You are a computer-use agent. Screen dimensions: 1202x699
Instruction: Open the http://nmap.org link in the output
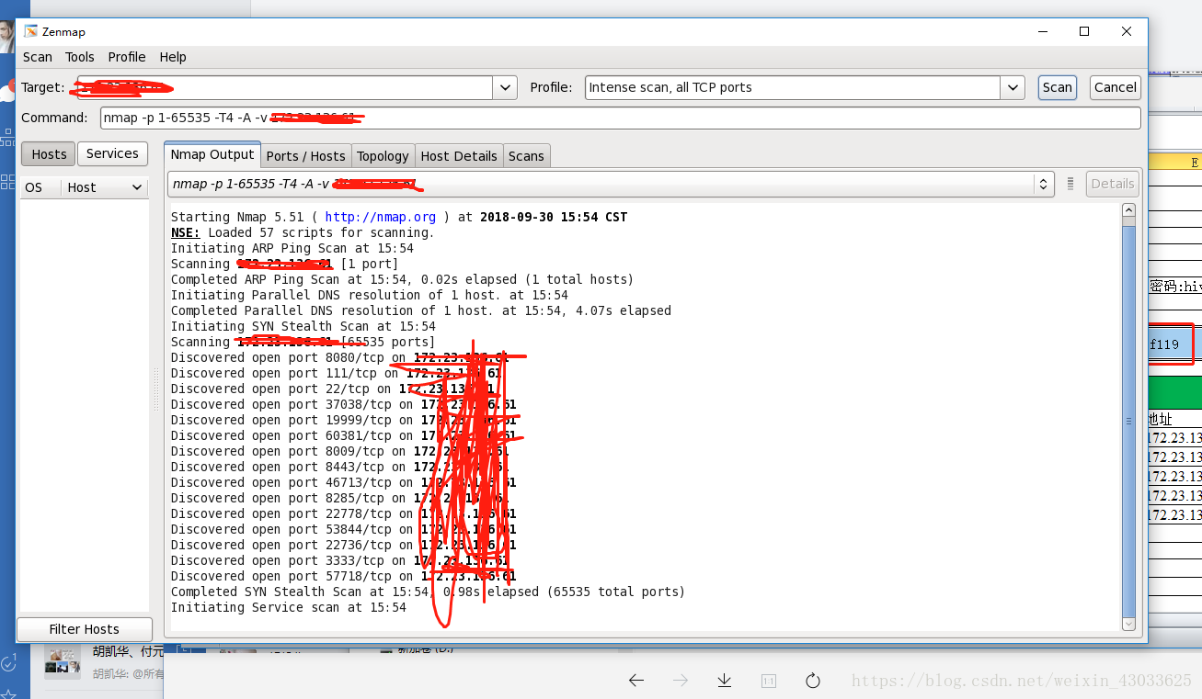[x=381, y=217]
